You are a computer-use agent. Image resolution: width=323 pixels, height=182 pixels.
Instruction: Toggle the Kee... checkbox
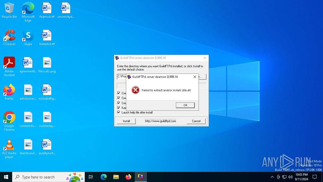point(119,108)
